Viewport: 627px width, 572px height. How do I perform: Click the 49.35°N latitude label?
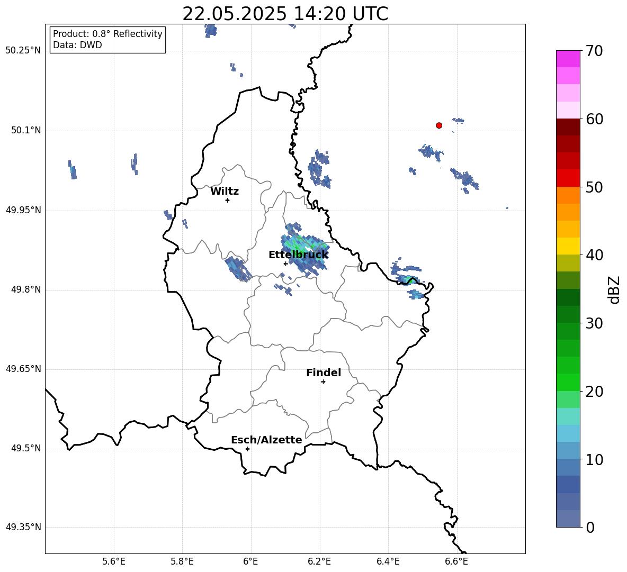tap(23, 527)
